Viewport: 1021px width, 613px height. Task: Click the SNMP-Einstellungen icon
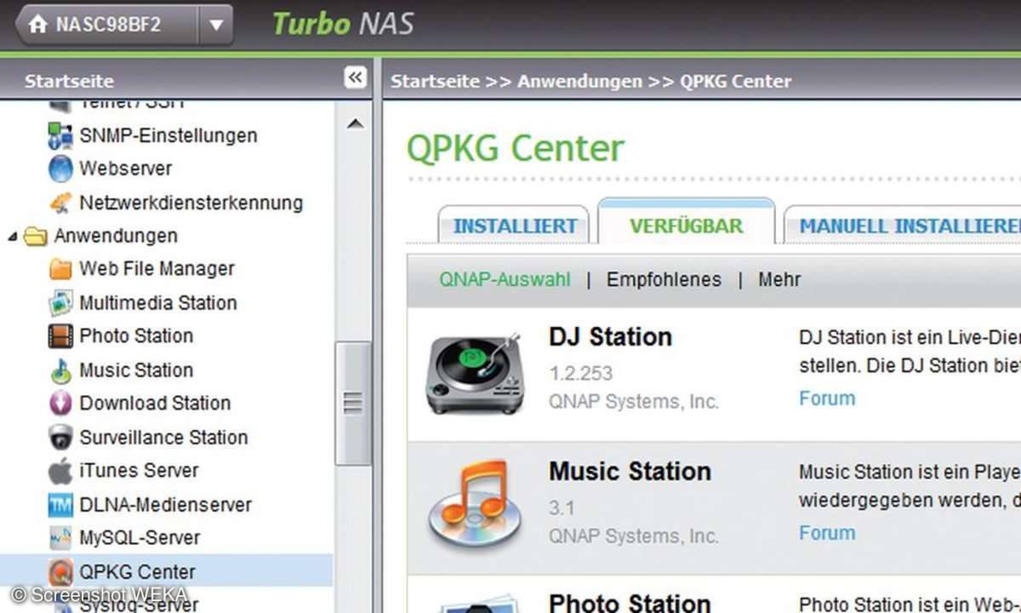[x=60, y=135]
